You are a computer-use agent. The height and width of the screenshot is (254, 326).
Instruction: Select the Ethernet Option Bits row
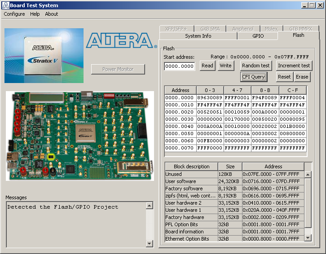[x=234, y=239]
